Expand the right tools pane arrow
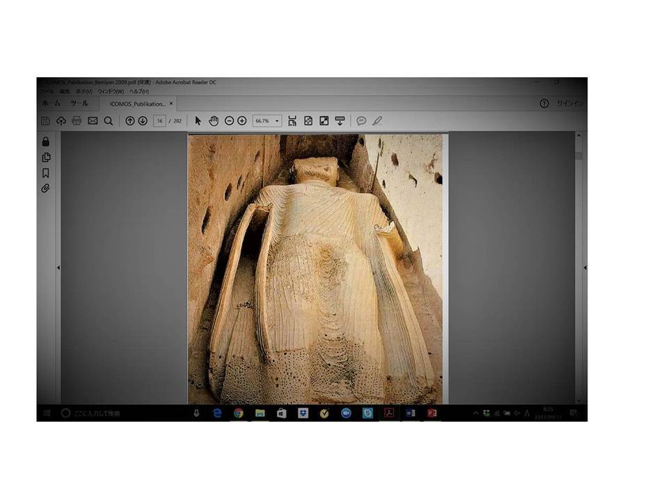This screenshot has width=668, height=501. click(585, 268)
